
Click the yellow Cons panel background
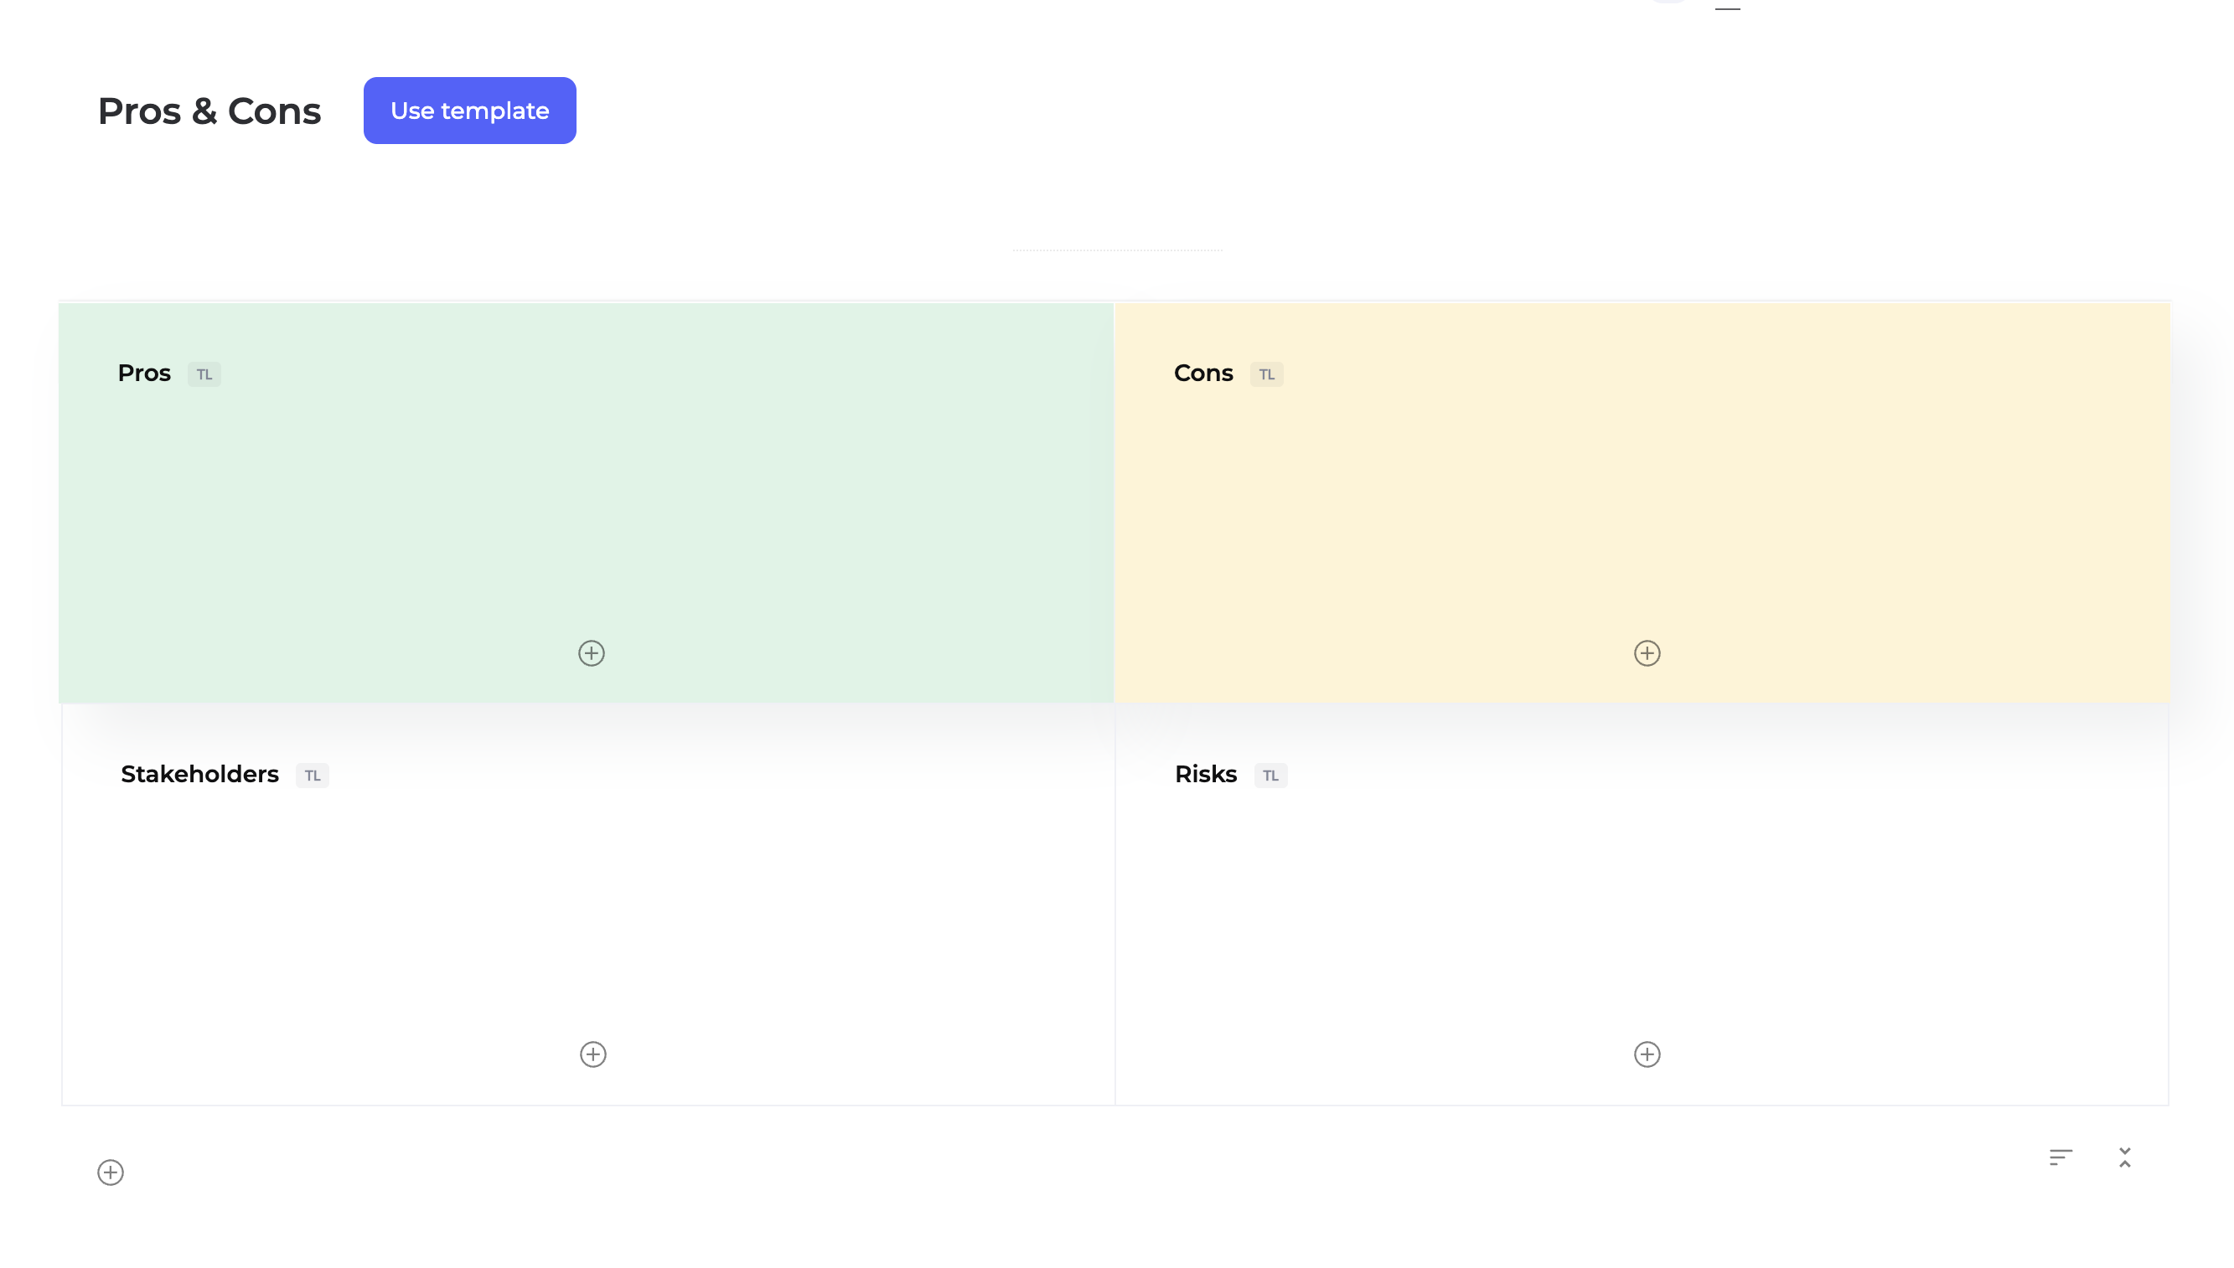tap(1647, 514)
